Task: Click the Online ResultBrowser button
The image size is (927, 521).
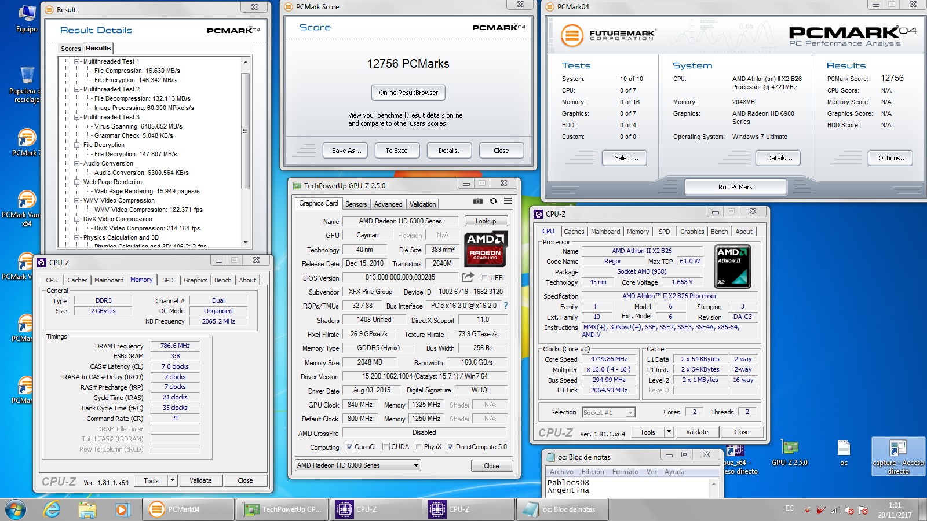Action: point(408,93)
